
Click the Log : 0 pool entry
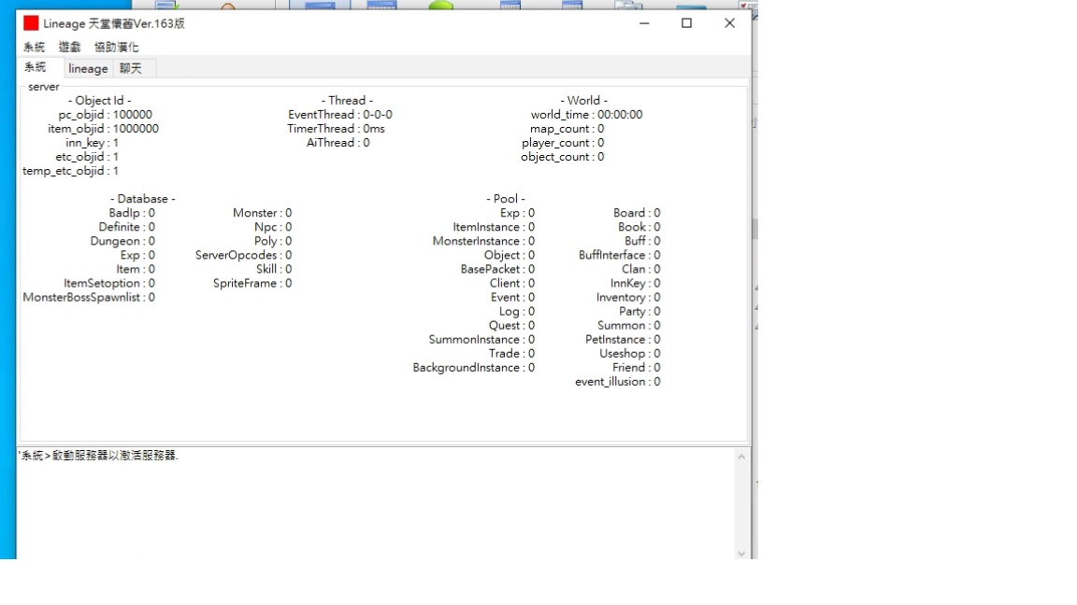[516, 312]
